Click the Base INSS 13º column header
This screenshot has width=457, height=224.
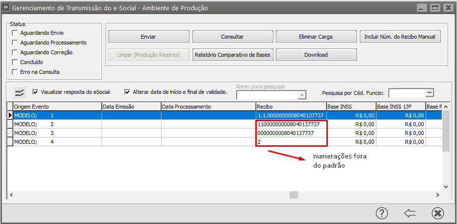pyautogui.click(x=401, y=107)
